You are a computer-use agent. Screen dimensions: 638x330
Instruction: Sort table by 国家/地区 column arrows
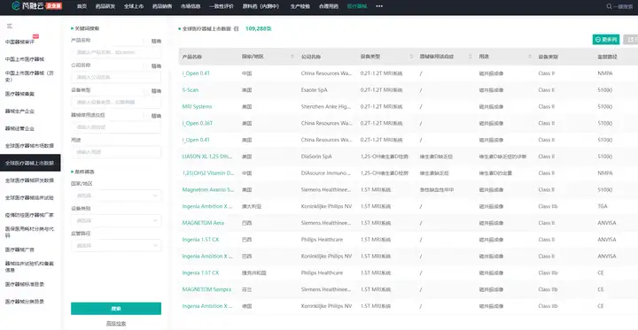[x=292, y=57]
